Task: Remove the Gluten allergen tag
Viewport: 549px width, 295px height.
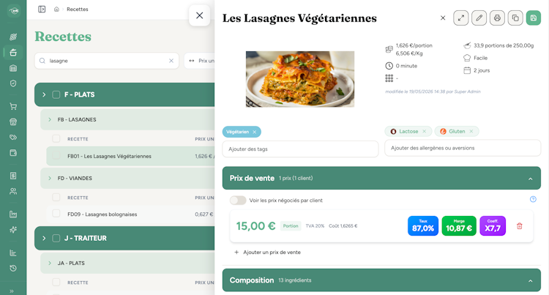Action: pyautogui.click(x=471, y=131)
